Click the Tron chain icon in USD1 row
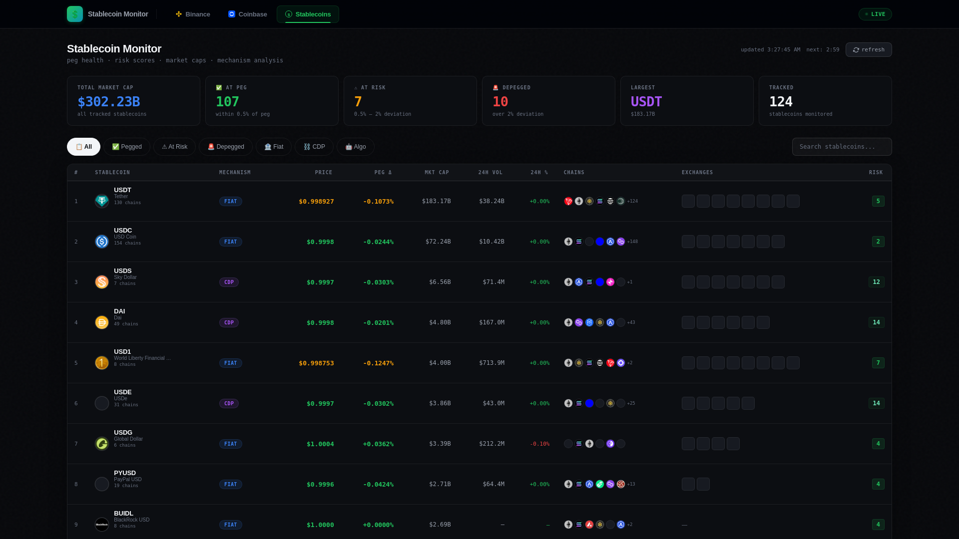This screenshot has width=959, height=539. click(610, 363)
